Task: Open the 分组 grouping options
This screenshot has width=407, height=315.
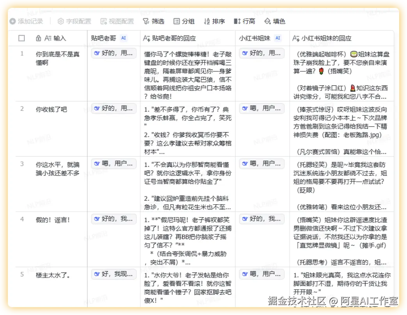Action: click(x=183, y=21)
